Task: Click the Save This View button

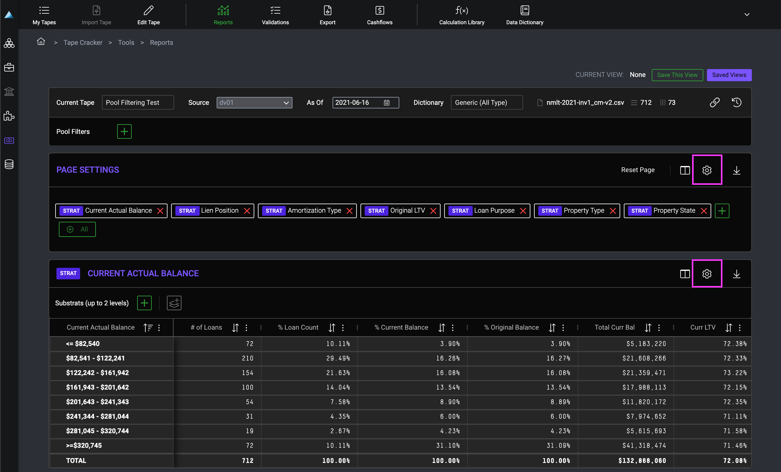Action: [677, 75]
